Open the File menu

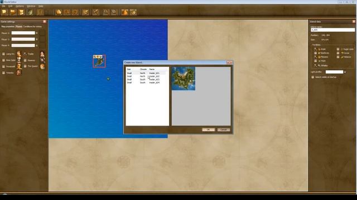tap(3, 6)
